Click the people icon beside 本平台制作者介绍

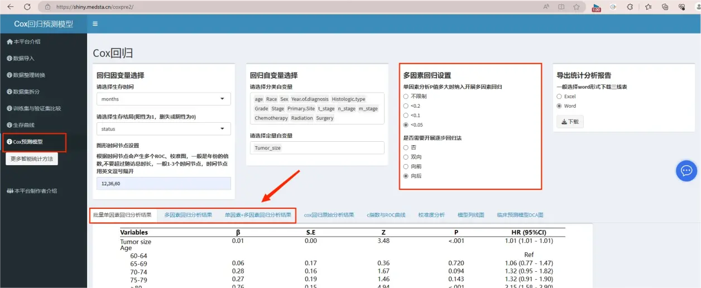pos(10,191)
